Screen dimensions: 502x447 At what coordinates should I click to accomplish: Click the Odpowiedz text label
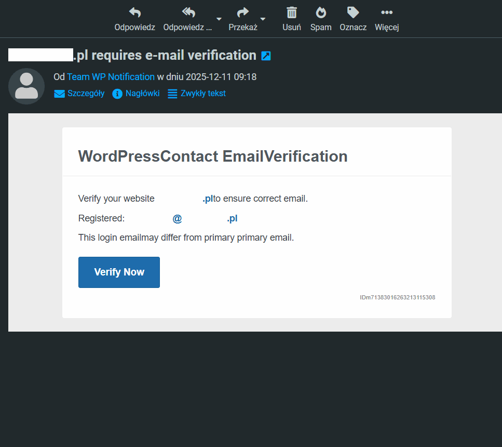(135, 27)
